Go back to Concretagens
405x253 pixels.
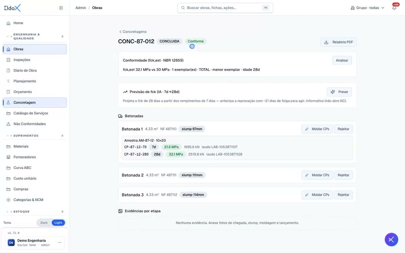click(133, 32)
